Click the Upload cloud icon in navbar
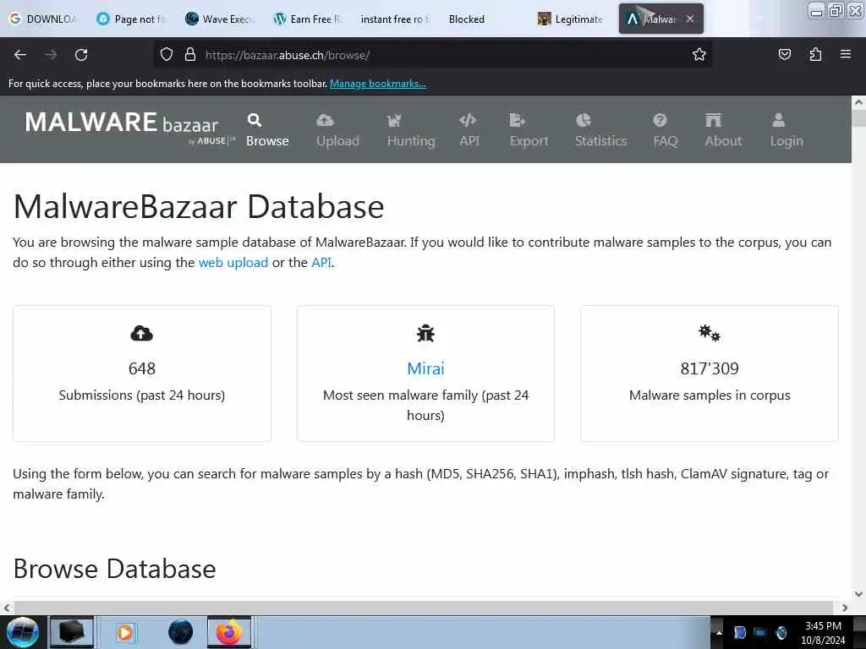This screenshot has height=649, width=866. pyautogui.click(x=325, y=120)
